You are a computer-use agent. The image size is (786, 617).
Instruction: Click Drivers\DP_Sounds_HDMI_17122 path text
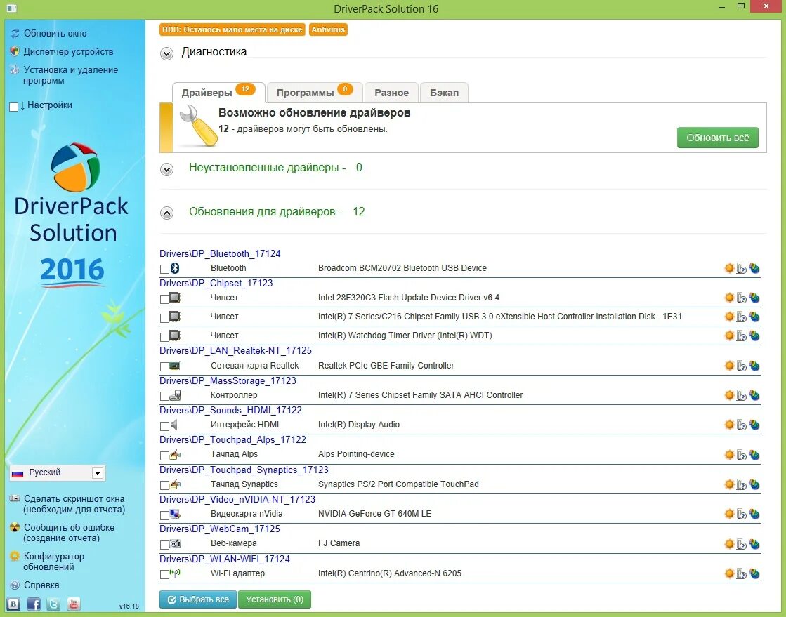pyautogui.click(x=230, y=410)
